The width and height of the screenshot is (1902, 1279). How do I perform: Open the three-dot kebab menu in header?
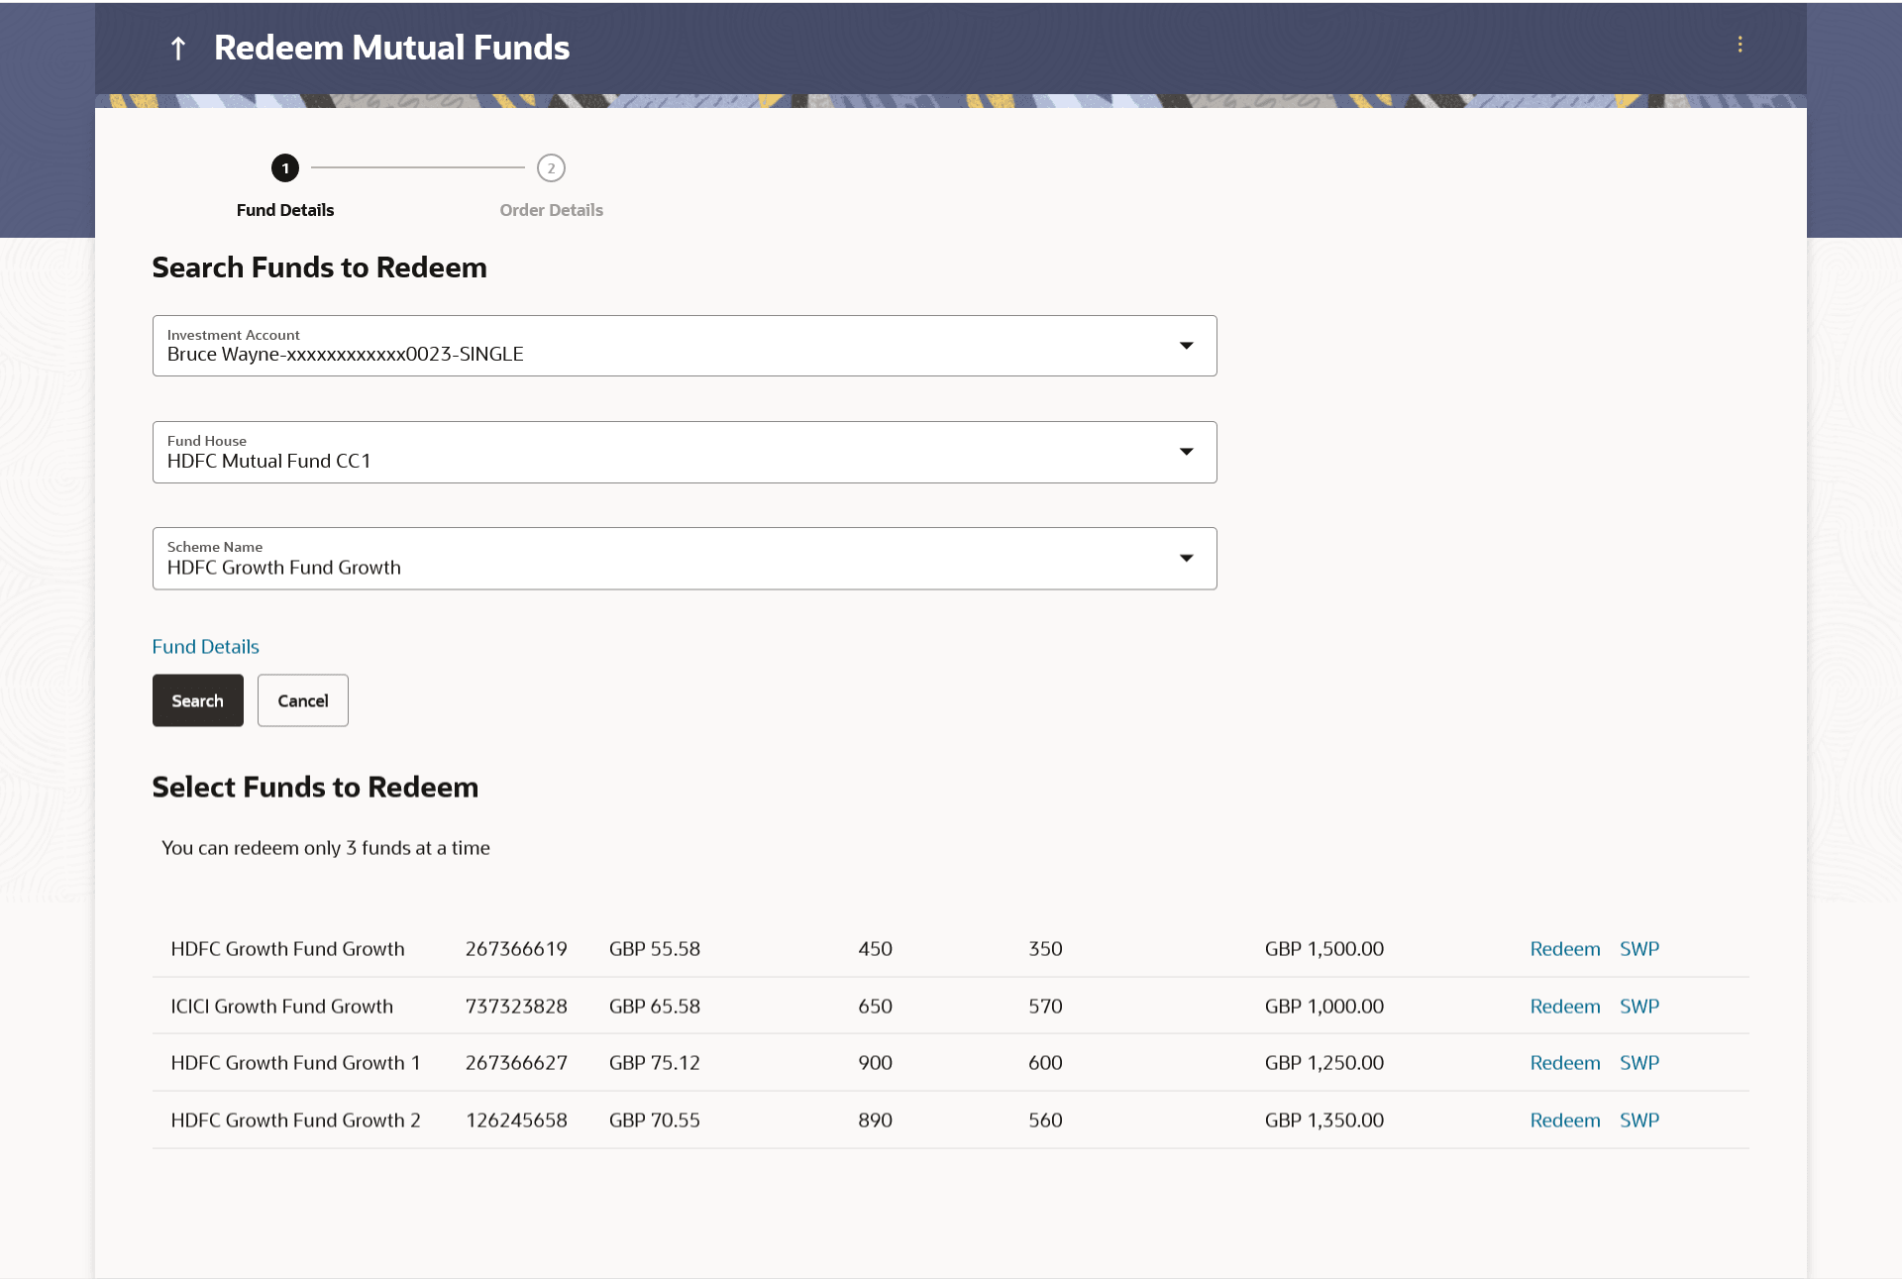click(x=1740, y=45)
